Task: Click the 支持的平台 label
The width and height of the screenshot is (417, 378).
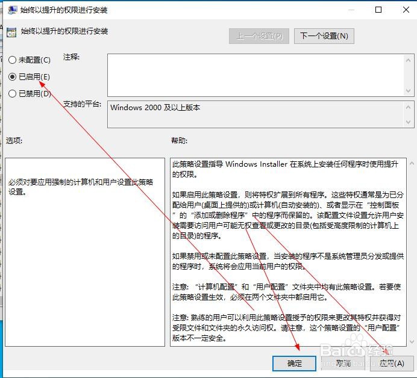Action: (x=82, y=104)
